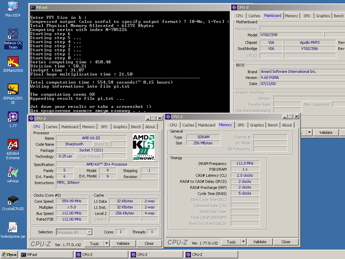Select Memory tab in CPU-Z Mainboard window
Viewport: 345px width, 259px height.
291,16
